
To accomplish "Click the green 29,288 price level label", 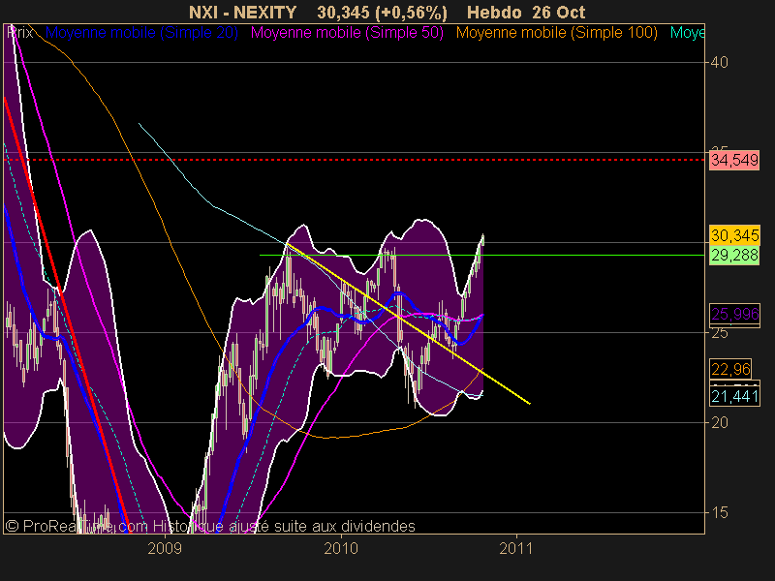I will pos(734,255).
